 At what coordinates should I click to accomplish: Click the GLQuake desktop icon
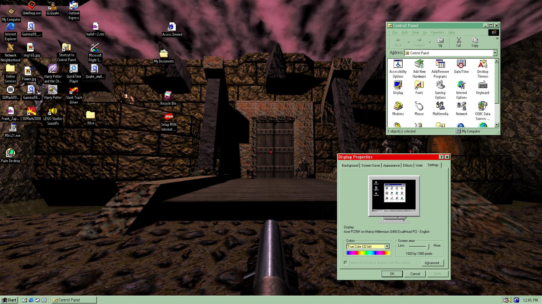[53, 6]
